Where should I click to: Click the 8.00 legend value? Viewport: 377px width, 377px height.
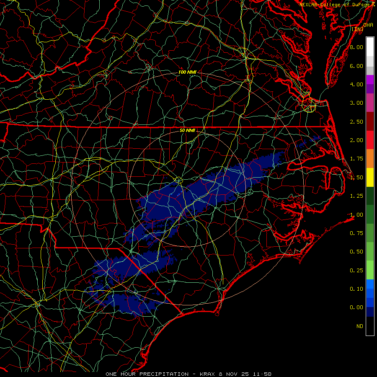(x=356, y=47)
